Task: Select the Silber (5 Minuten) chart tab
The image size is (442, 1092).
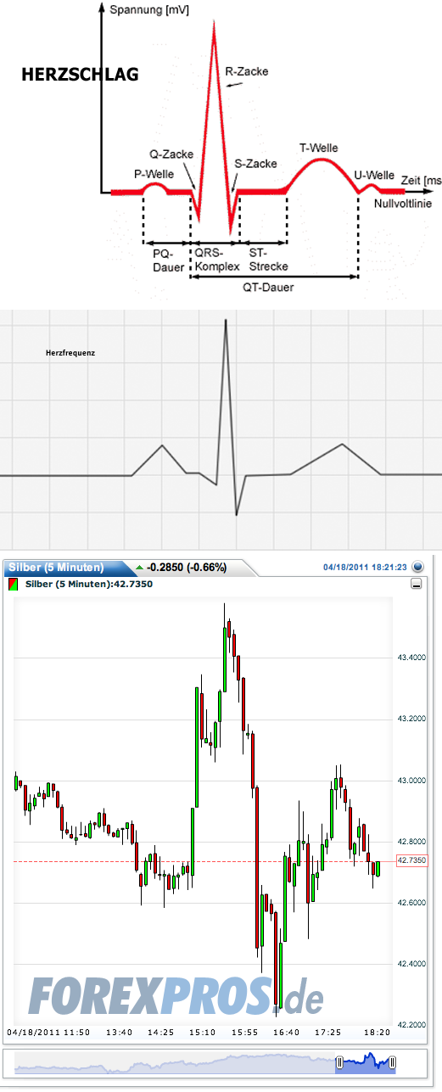Action: pos(63,567)
